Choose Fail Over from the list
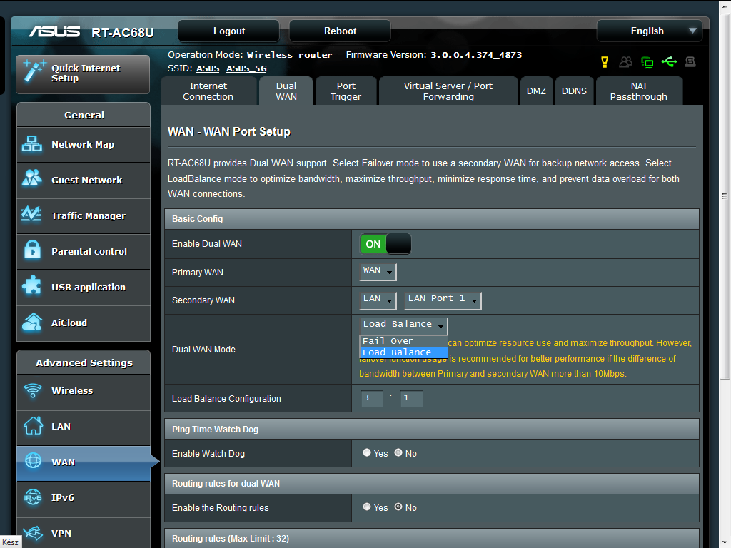731x548 pixels. pyautogui.click(x=404, y=341)
